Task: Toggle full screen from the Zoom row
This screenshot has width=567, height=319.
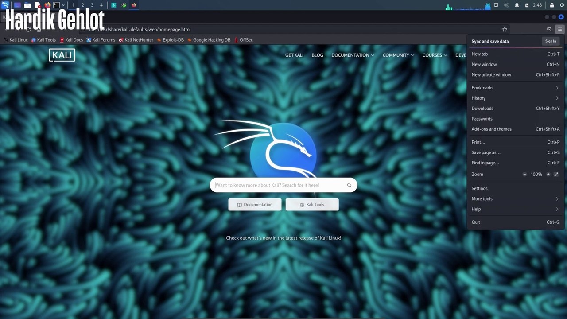Action: [556, 175]
